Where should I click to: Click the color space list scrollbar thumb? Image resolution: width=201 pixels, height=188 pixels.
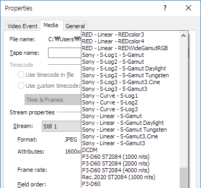click(x=183, y=178)
